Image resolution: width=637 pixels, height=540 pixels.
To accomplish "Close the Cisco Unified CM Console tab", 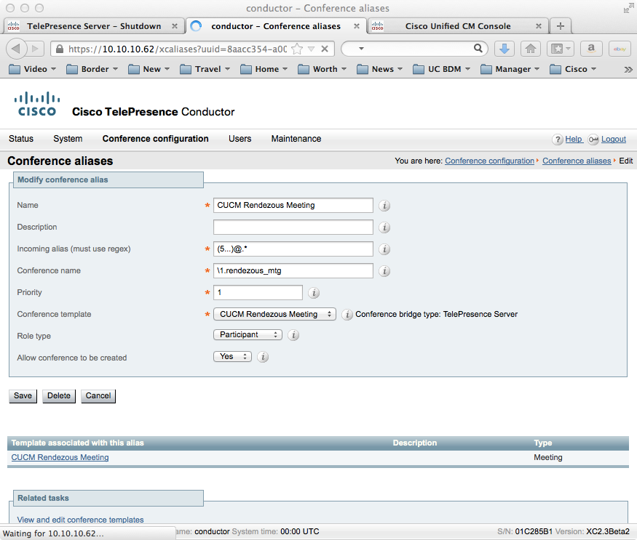I will 539,26.
